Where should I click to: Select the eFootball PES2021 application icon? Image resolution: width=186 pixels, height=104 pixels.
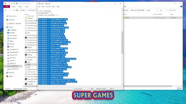[26, 38]
